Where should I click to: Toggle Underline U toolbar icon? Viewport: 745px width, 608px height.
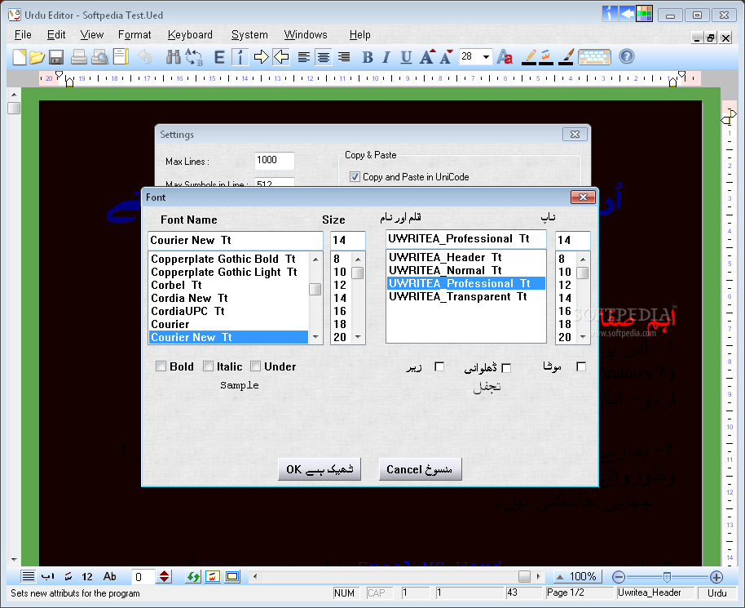(406, 57)
